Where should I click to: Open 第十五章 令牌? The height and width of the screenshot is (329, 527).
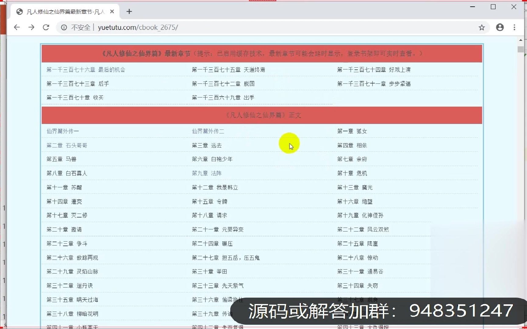coord(210,202)
